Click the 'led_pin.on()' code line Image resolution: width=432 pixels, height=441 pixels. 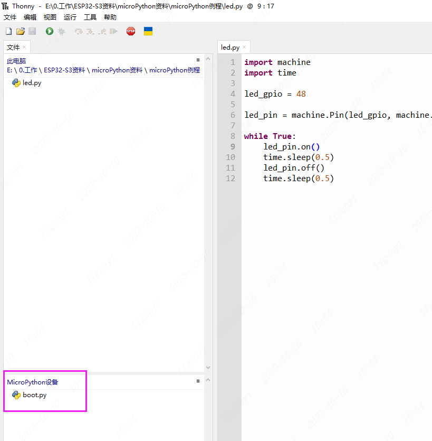point(292,147)
